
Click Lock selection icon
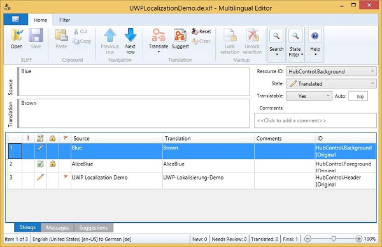230,35
